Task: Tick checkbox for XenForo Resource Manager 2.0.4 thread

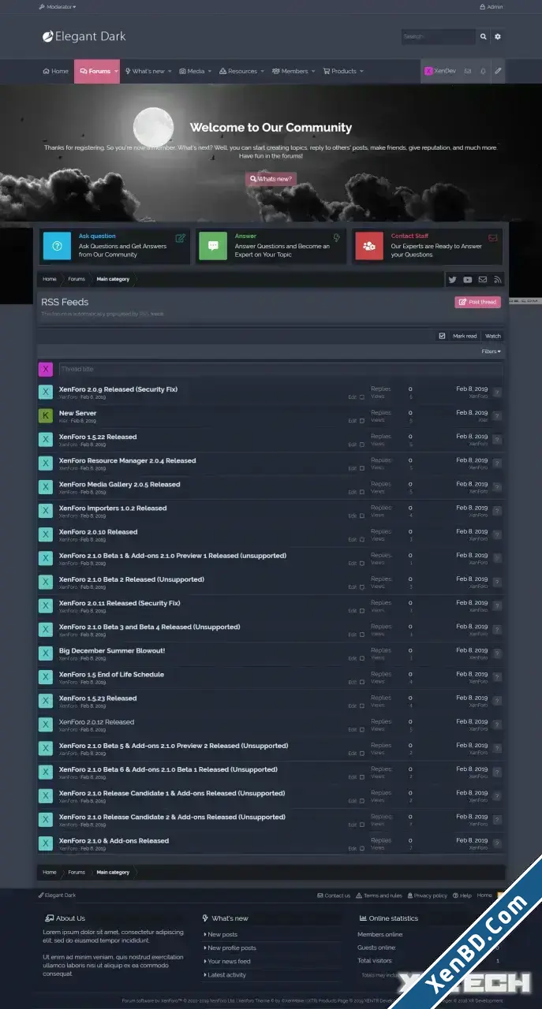Action: (362, 468)
